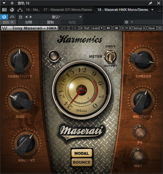Add a new insert with plus icon
This screenshot has height=174, width=163.
pos(12,3)
